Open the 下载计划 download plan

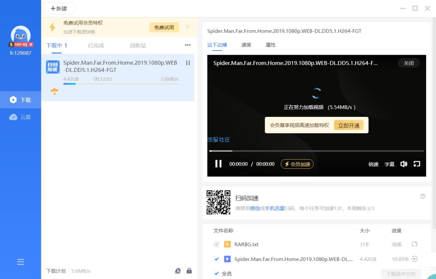[x=56, y=271]
